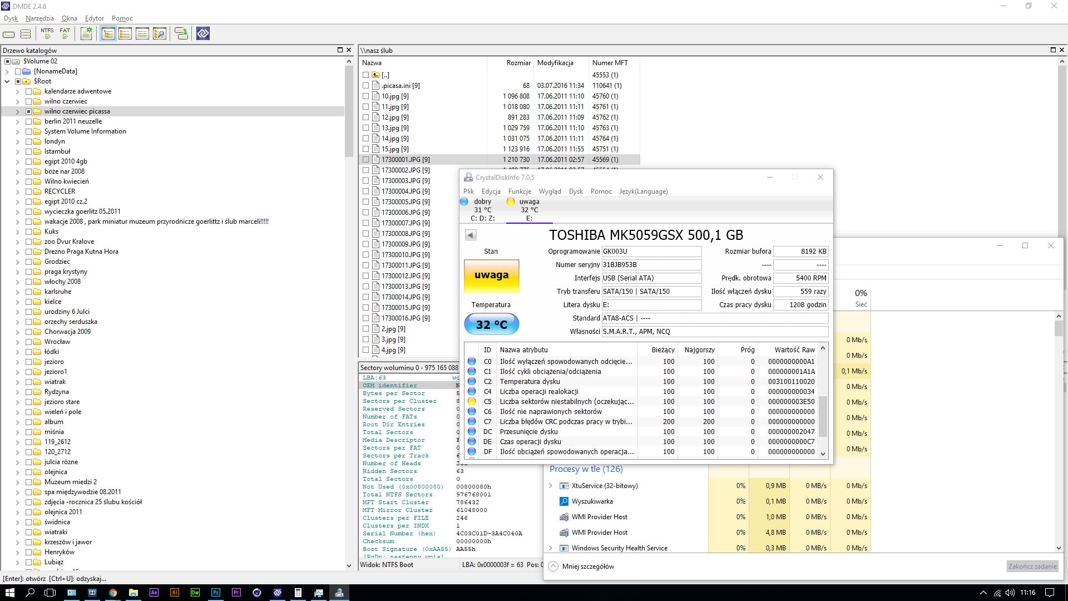Click the uwaga health status button
Viewport: 1068px width, 601px height.
coord(491,275)
